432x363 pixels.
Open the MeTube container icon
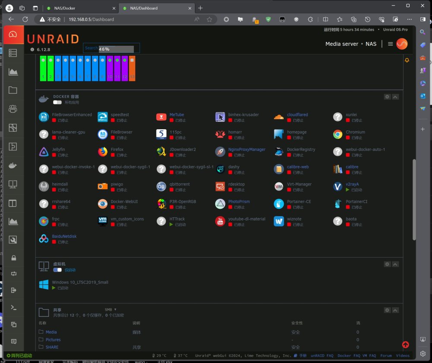161,117
